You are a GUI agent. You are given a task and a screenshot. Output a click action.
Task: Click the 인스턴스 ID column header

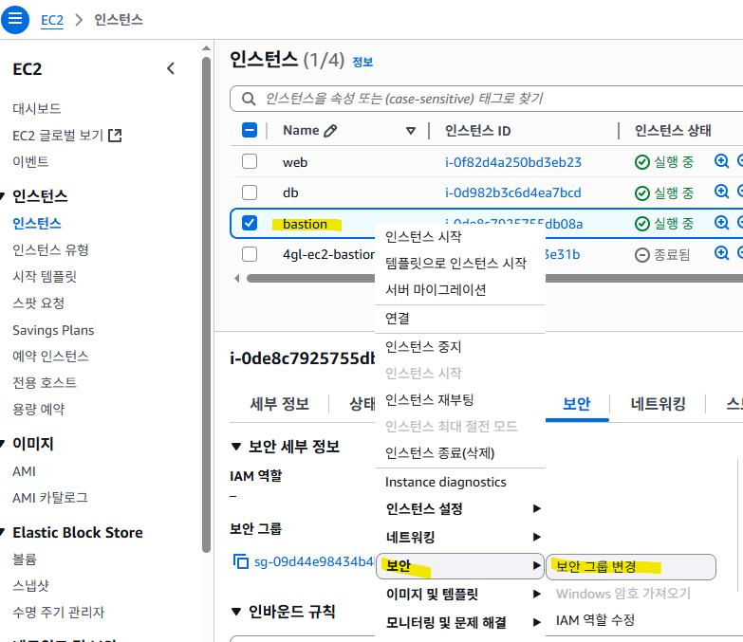(x=477, y=131)
